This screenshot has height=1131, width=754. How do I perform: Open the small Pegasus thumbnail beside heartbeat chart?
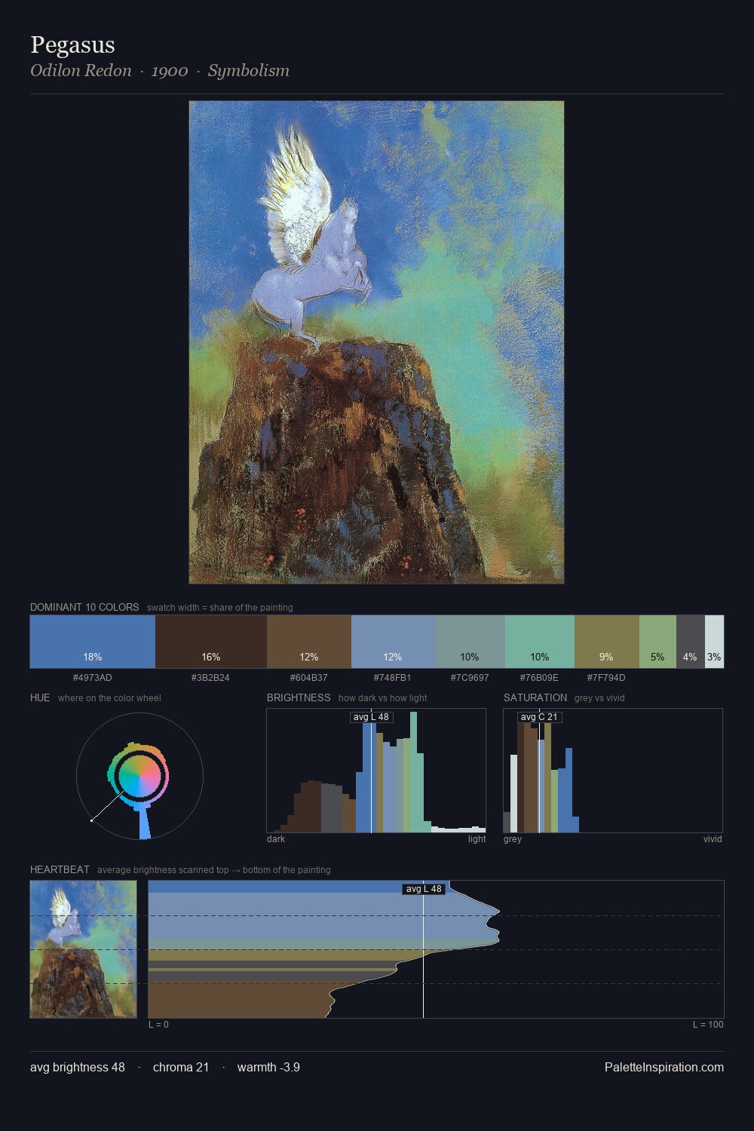tap(83, 949)
